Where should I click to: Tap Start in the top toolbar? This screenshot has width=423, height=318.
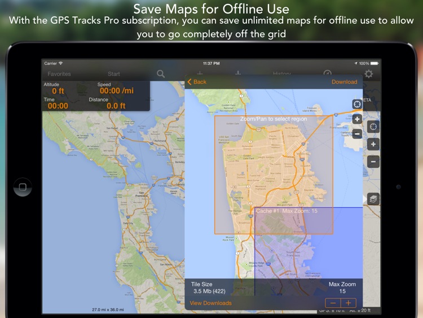pos(114,74)
